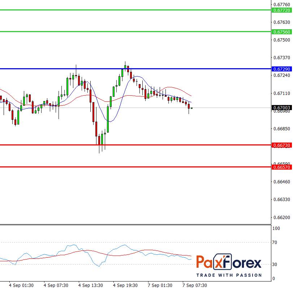Click the 4 Sep 19:30 time marker
Viewport: 293px width, 288px height.
(125, 285)
